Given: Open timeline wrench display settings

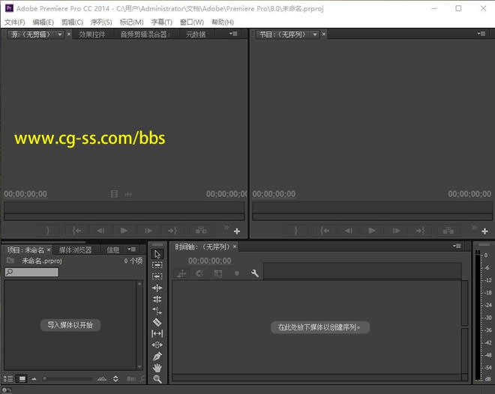Looking at the screenshot, I should (x=255, y=274).
